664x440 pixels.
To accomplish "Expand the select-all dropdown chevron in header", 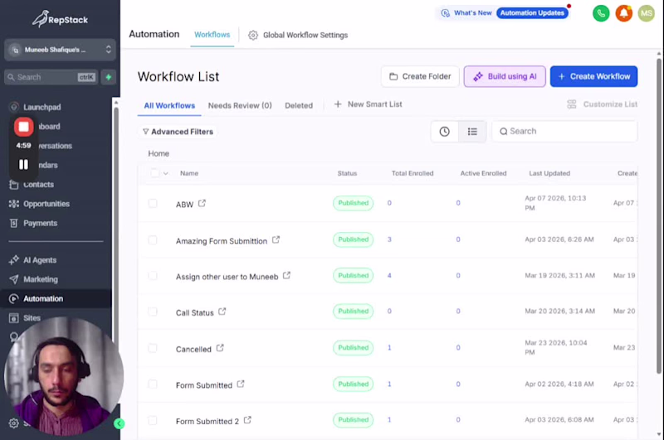I will 165,173.
